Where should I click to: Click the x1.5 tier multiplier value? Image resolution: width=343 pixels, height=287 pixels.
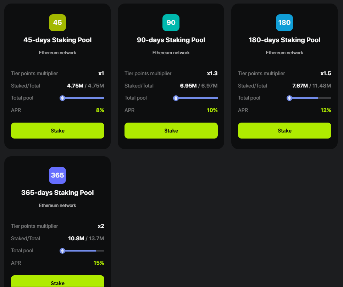[x=326, y=73]
